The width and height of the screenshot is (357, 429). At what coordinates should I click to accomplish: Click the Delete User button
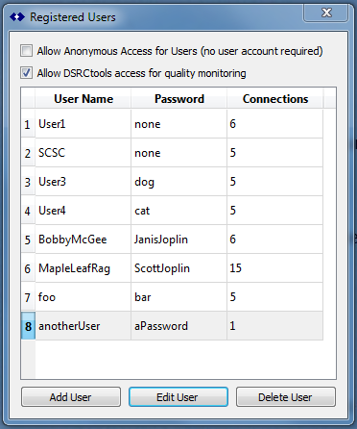(x=286, y=397)
